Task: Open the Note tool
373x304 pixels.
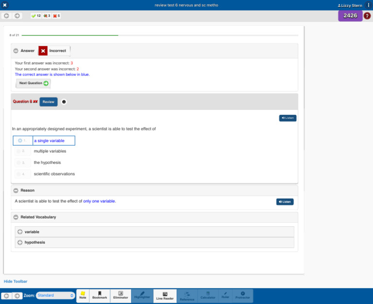Action: coord(83,295)
